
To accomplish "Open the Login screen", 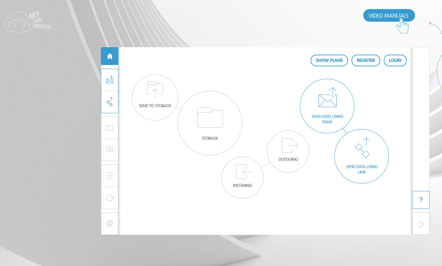I will pos(395,60).
